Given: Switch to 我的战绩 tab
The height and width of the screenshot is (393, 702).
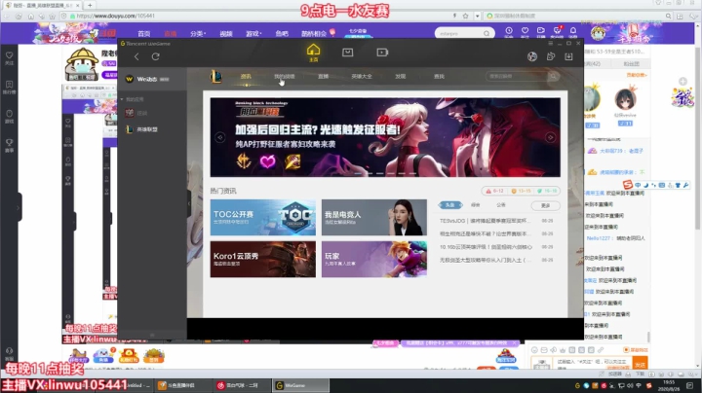Looking at the screenshot, I should tap(285, 77).
